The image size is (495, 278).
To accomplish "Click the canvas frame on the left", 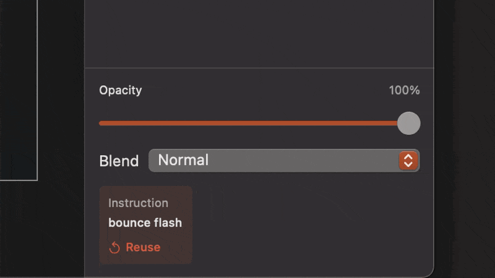I will pyautogui.click(x=19, y=93).
